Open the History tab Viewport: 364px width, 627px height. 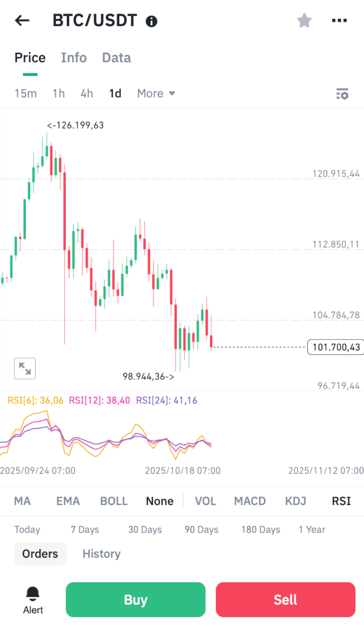102,554
